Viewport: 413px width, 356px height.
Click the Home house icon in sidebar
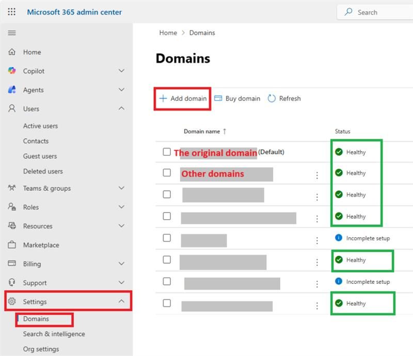[12, 52]
